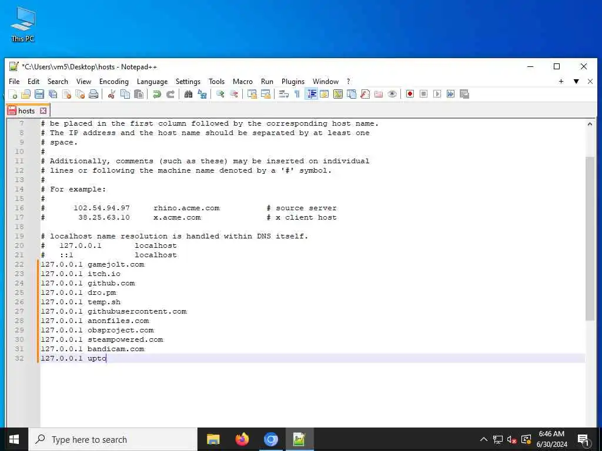Click the Save All toolbar icon
This screenshot has width=602, height=451.
coord(53,94)
